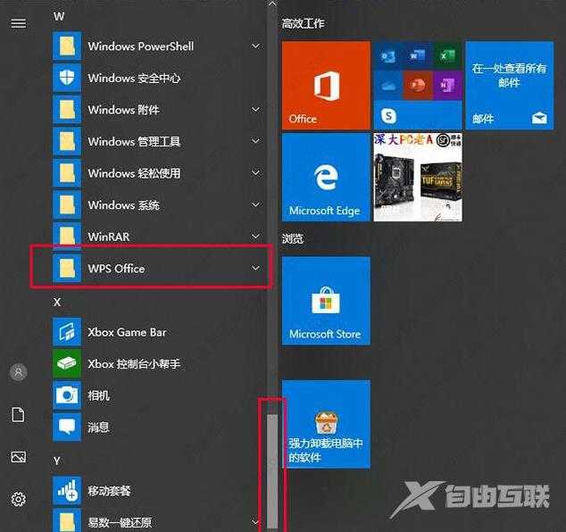
Task: Click the Xbox 控制台小帮手 green icon
Action: coord(67,363)
